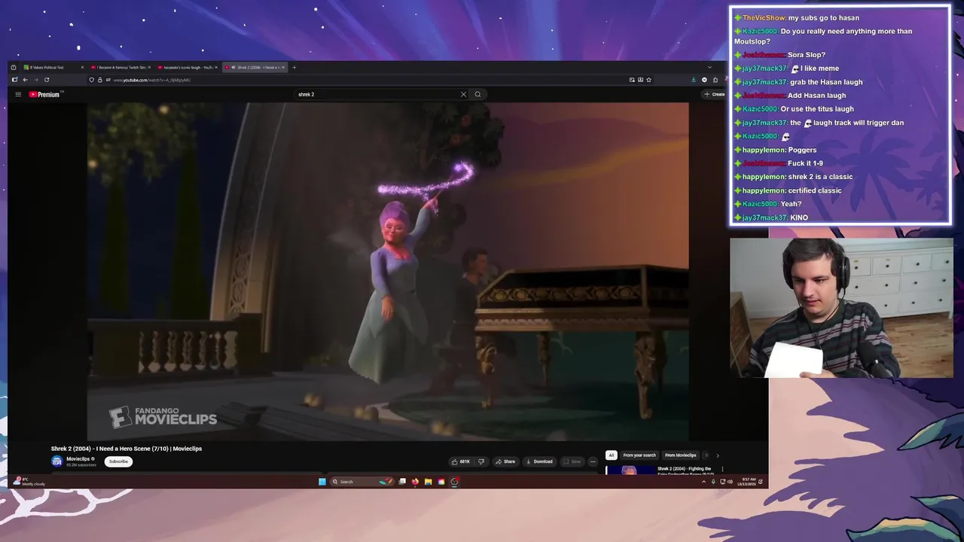Open the Firefox sidebar toggle icon
This screenshot has width=964, height=542.
(x=14, y=80)
